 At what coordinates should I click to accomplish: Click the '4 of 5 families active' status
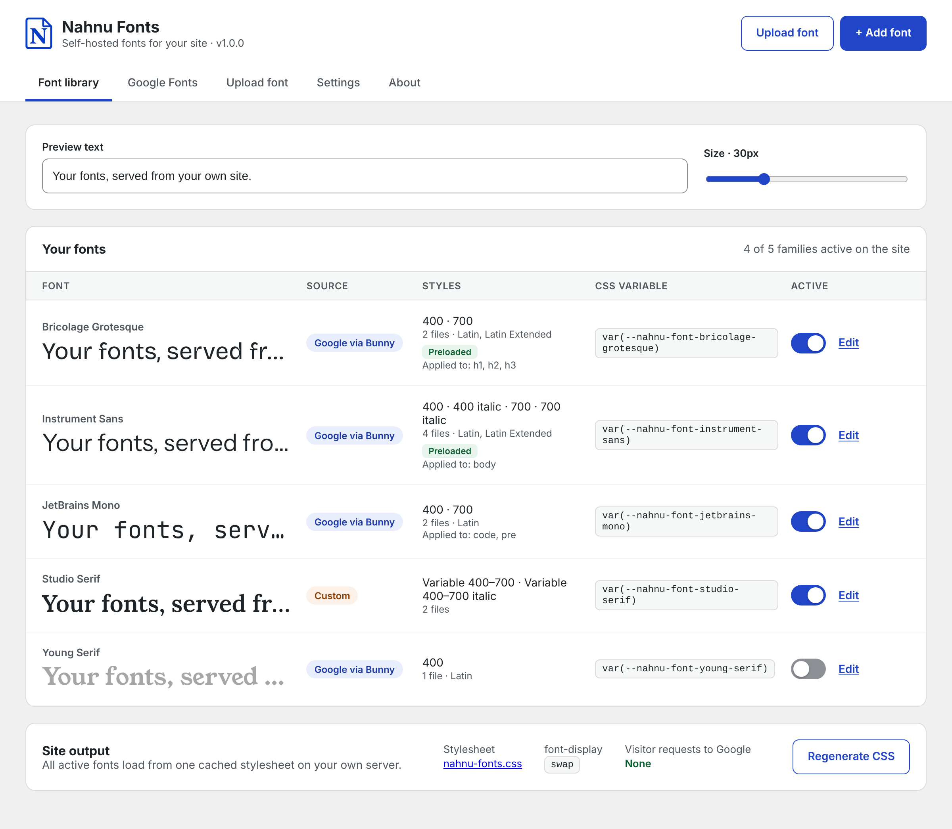(x=827, y=249)
